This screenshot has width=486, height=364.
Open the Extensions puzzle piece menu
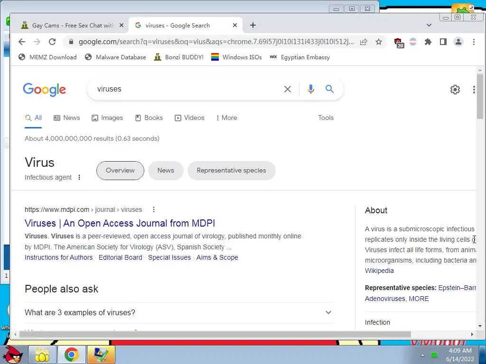pyautogui.click(x=428, y=42)
